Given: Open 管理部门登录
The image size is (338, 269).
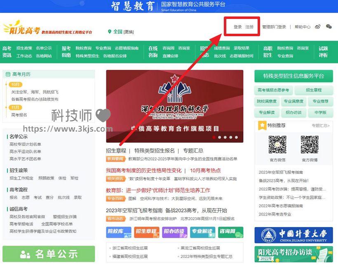Looking at the screenshot, I should [x=274, y=27].
